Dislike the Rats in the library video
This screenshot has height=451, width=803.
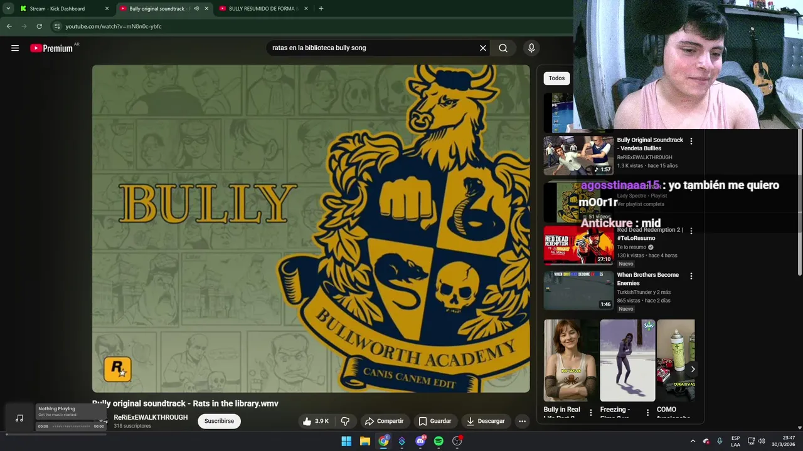click(x=345, y=421)
